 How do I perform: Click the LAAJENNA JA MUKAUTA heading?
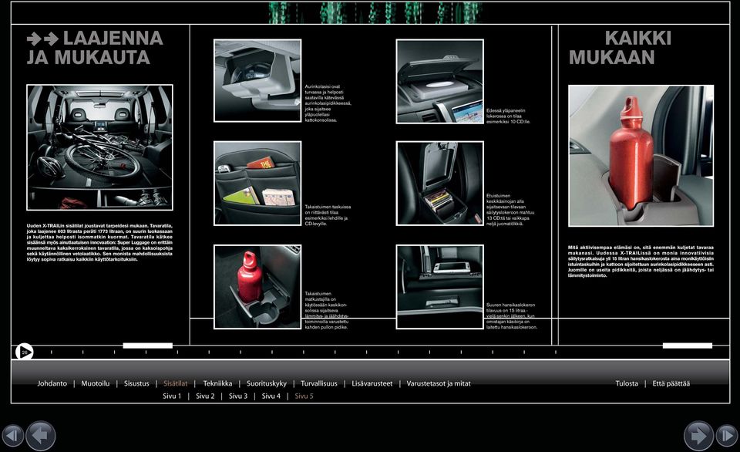pyautogui.click(x=95, y=48)
